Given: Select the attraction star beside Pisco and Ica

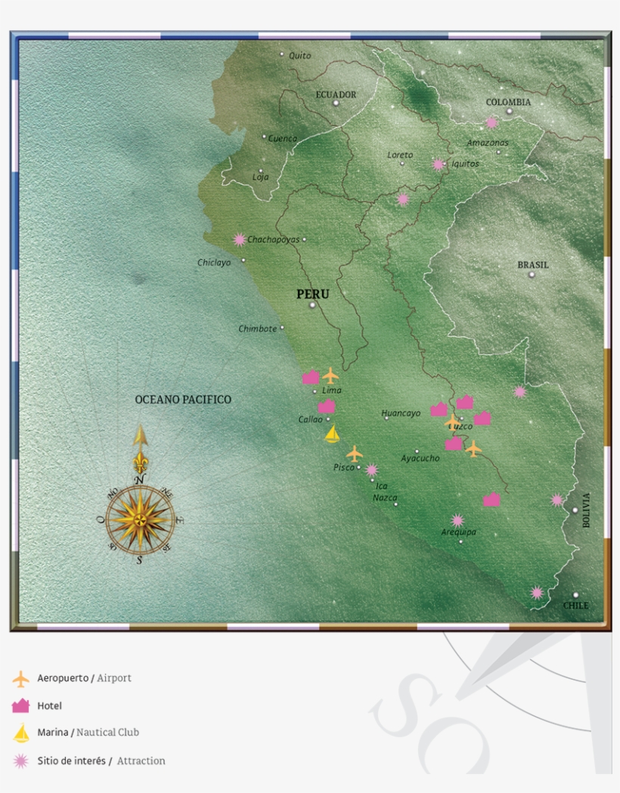Looking at the screenshot, I should [x=372, y=470].
